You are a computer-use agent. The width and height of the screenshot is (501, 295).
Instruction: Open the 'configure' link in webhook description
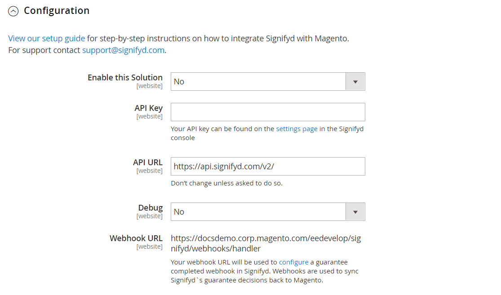click(293, 262)
